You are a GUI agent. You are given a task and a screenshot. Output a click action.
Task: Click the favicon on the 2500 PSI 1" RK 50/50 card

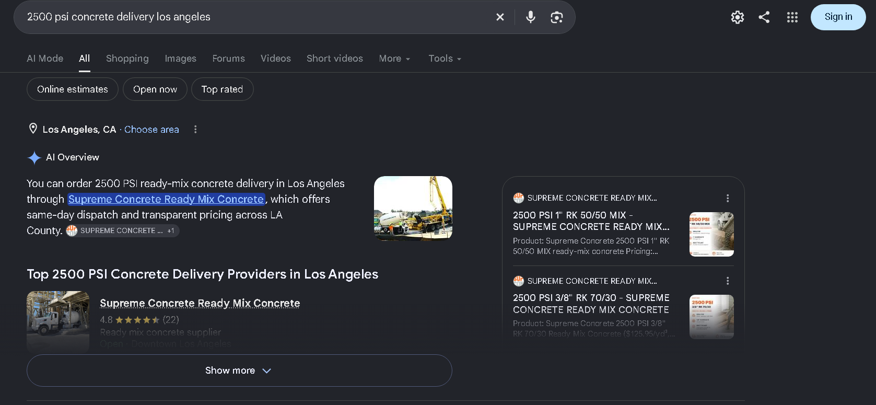(x=518, y=198)
